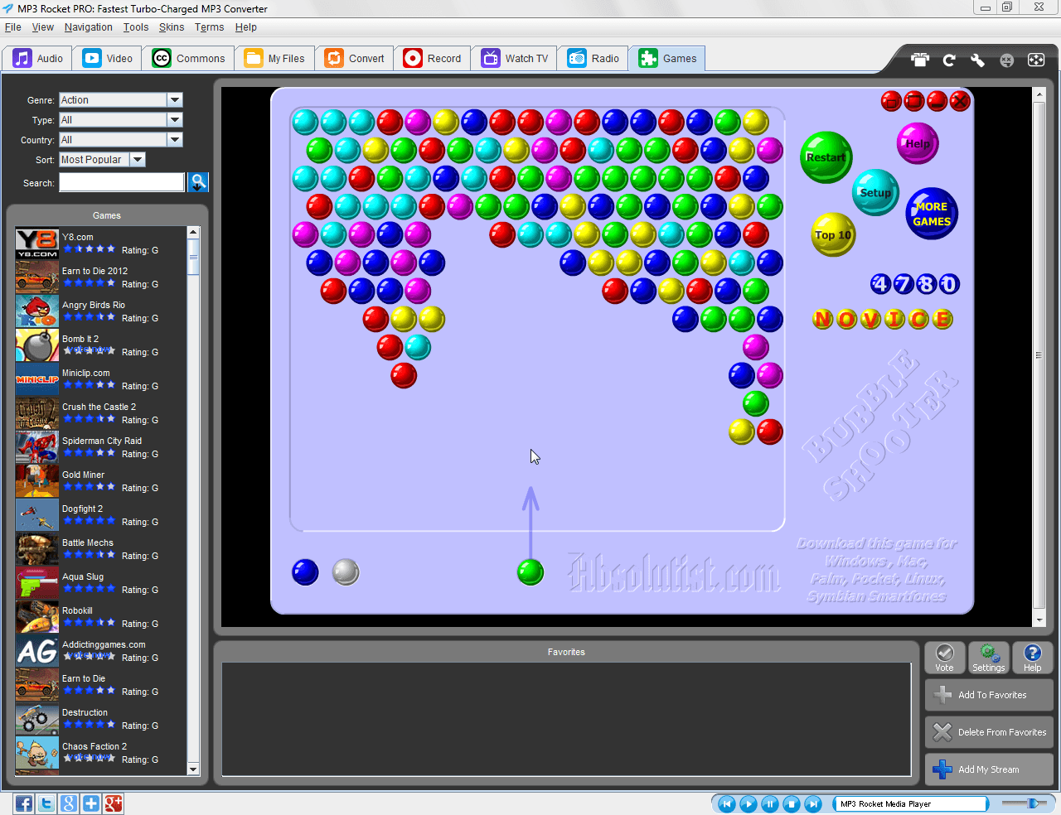The image size is (1061, 815).
Task: Select Robokill game
Action: point(101,617)
